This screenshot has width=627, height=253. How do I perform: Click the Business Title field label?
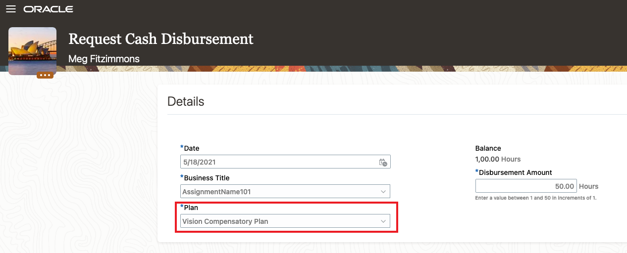pyautogui.click(x=207, y=178)
